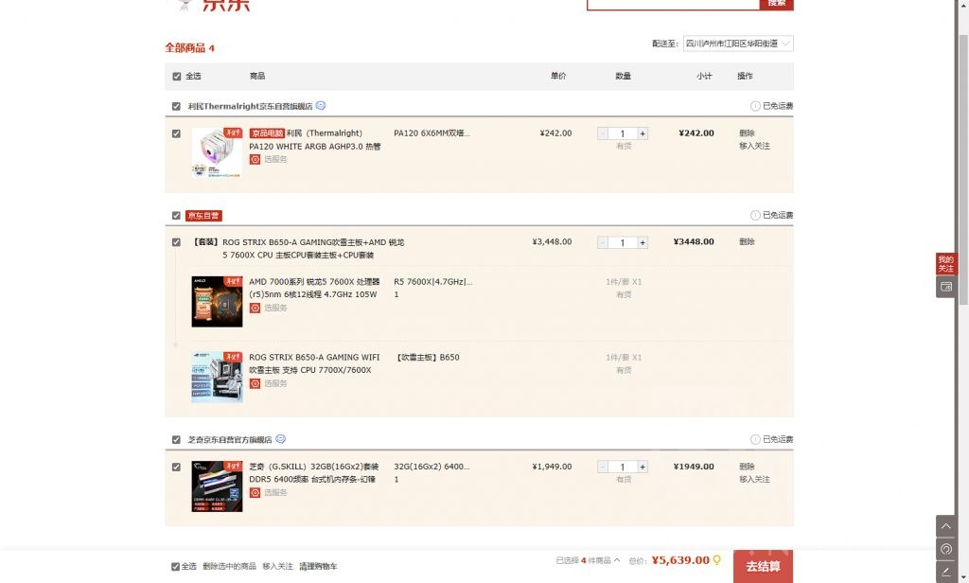Image resolution: width=969 pixels, height=583 pixels.
Task: Click the lightbulb icon beside total price
Action: 717,560
